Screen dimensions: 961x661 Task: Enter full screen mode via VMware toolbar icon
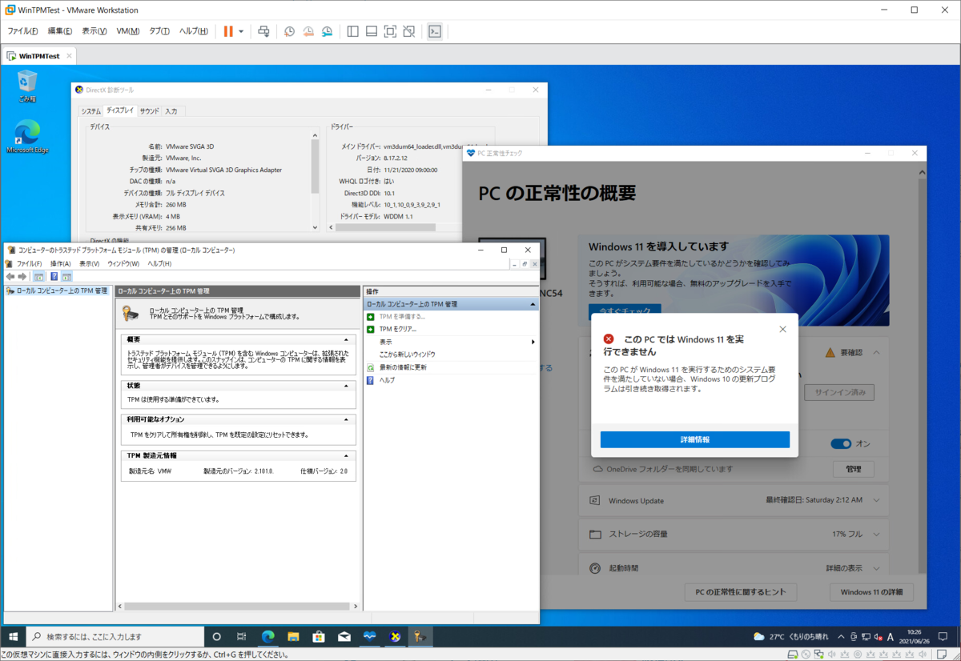coord(390,31)
